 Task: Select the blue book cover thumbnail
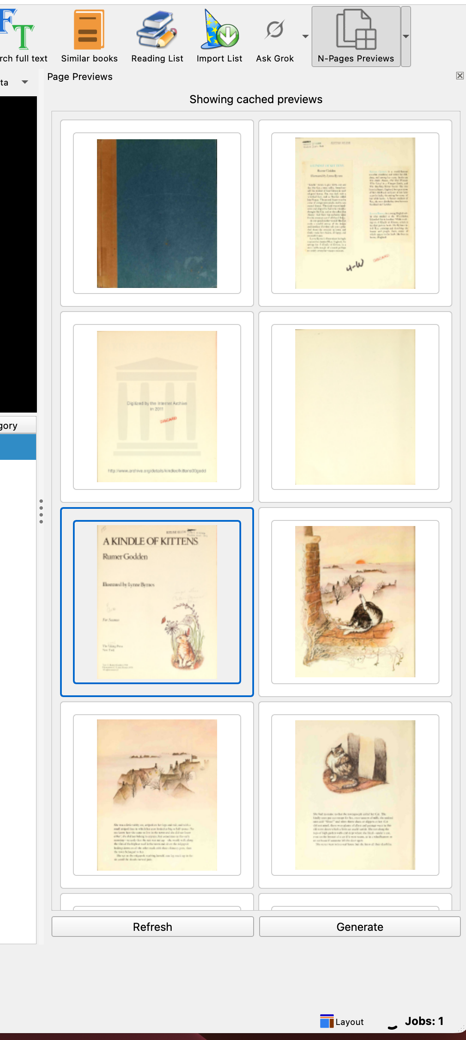tap(157, 213)
